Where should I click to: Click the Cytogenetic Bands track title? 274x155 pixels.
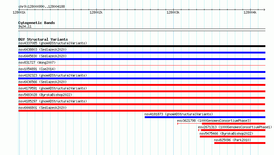point(37,23)
